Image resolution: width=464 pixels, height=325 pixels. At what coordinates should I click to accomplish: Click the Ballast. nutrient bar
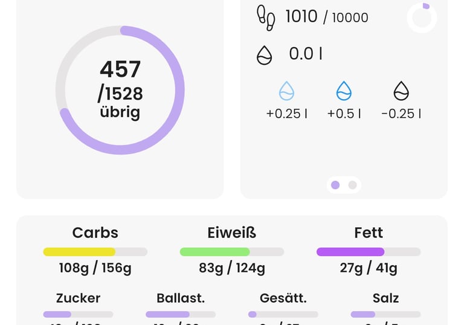[x=181, y=314]
